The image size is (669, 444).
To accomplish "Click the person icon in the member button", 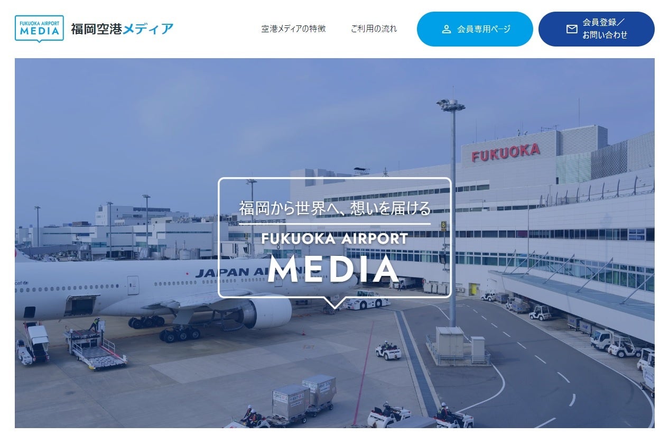I will tap(447, 29).
